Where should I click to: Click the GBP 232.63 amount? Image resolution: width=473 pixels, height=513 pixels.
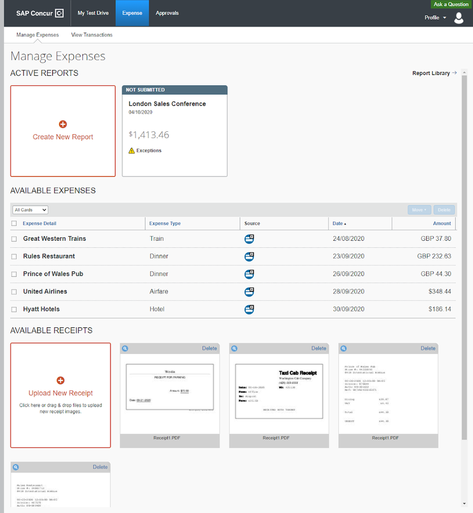(434, 257)
